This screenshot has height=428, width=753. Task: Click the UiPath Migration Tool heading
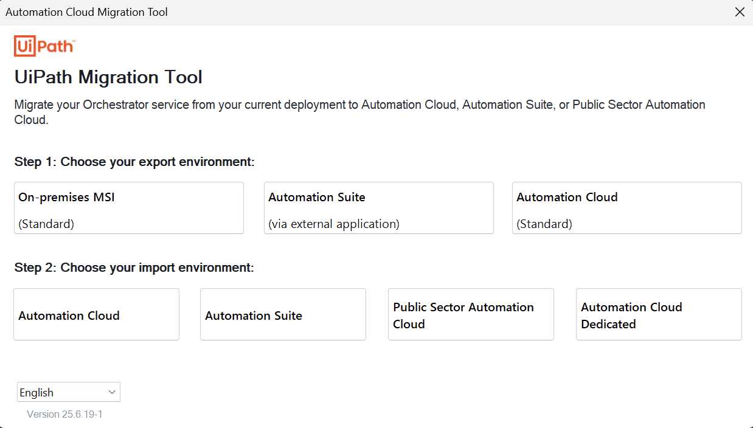tap(108, 77)
